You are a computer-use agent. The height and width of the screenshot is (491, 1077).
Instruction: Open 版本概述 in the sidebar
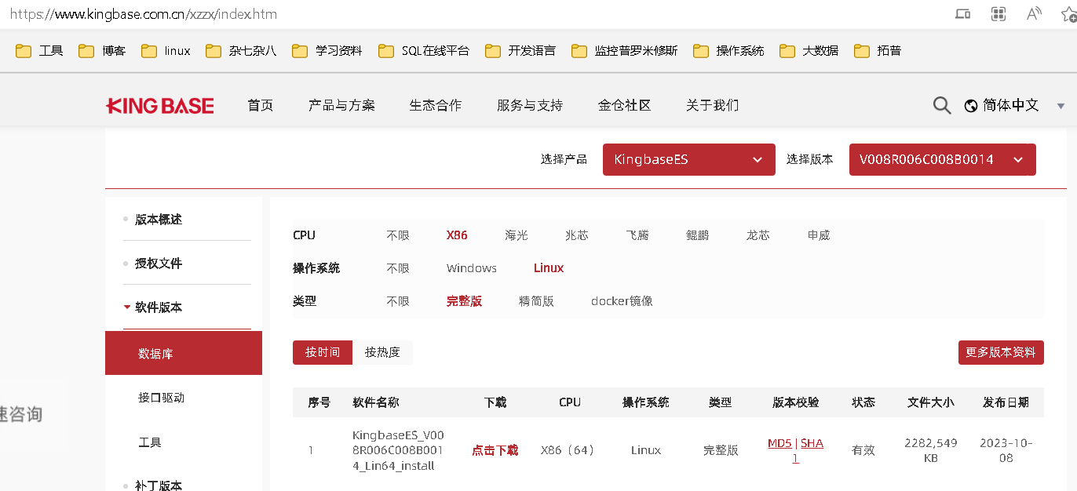click(159, 220)
